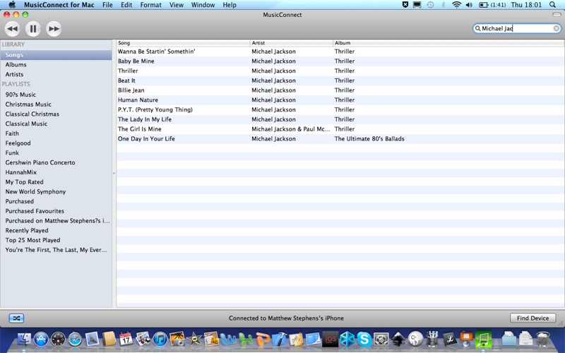This screenshot has height=353, width=565.
Task: Open the MusicConnect for Mac application menu
Action: click(x=59, y=5)
